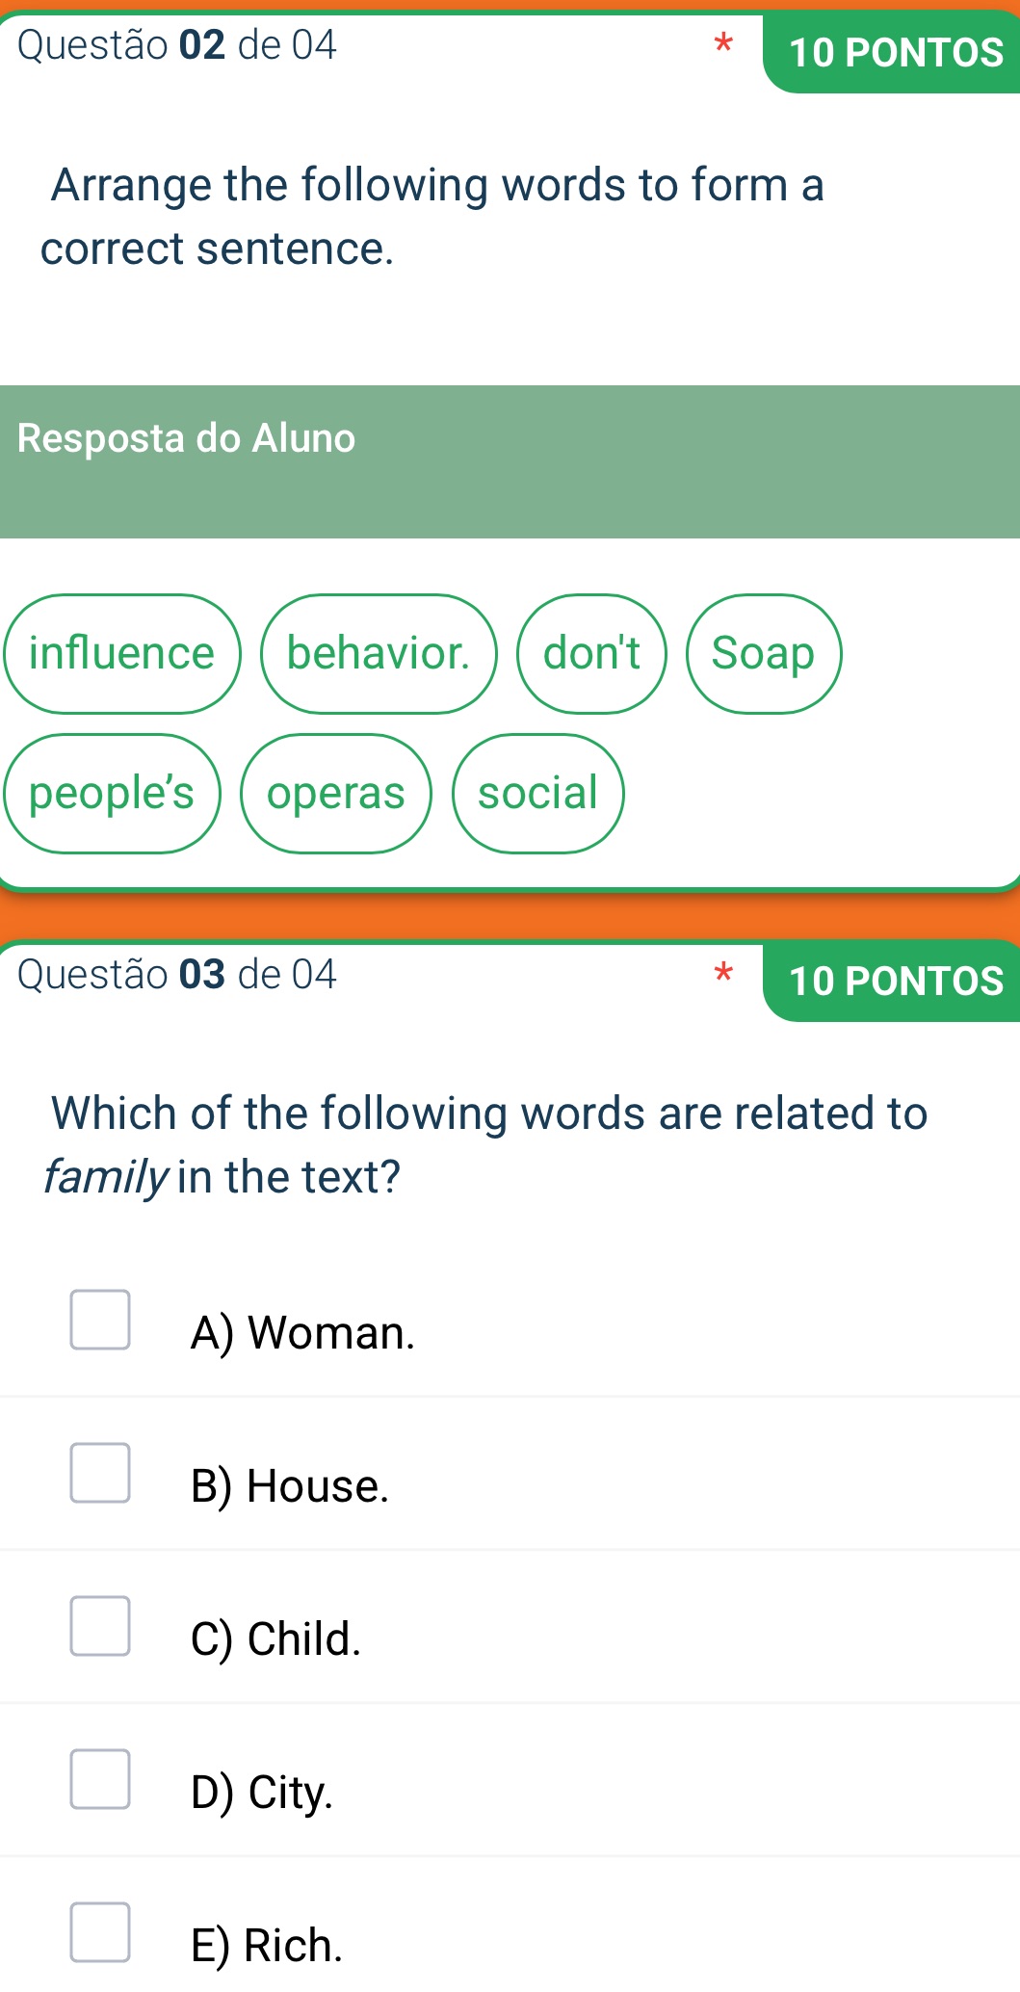Click the red asterisk next to Questão 03
Screen dimensions: 1020x1992
click(723, 974)
